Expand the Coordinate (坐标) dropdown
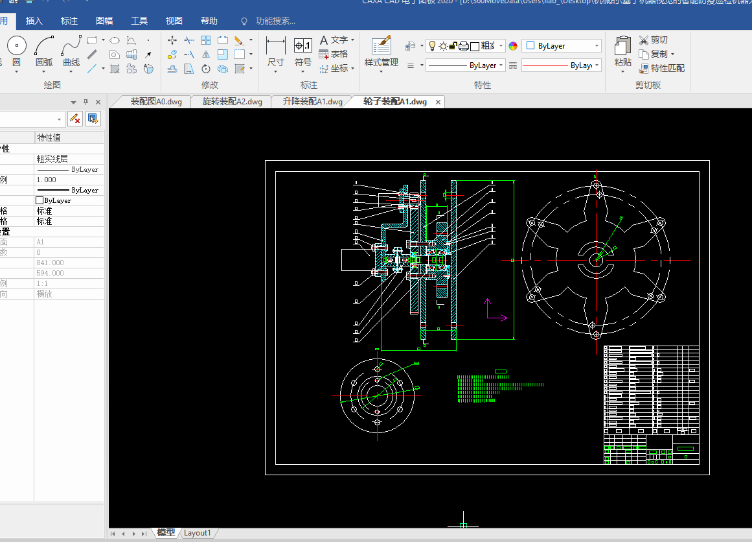This screenshot has height=542, width=752. [x=352, y=69]
